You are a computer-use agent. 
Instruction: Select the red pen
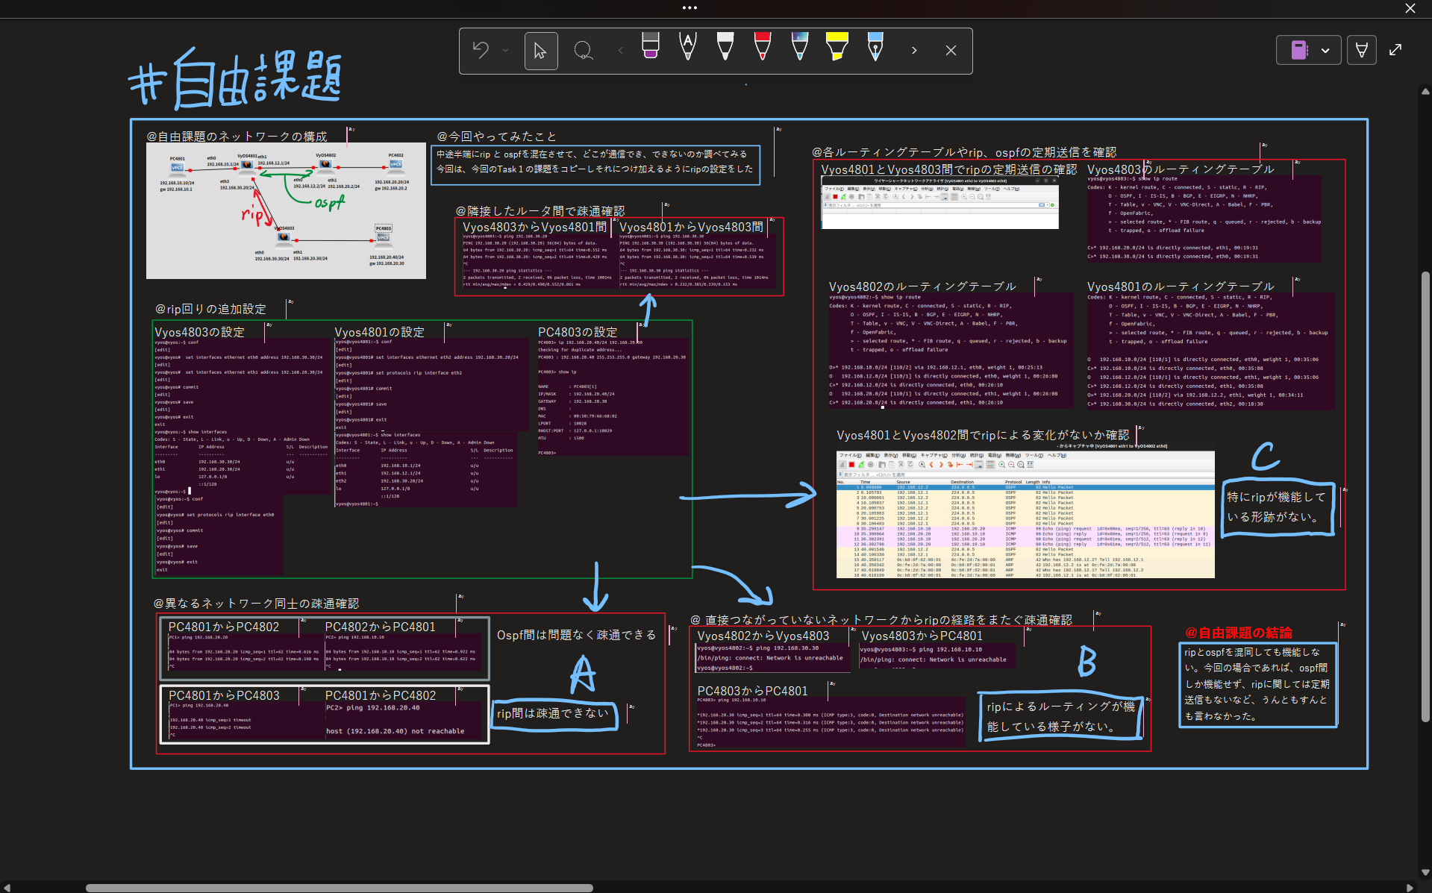(763, 46)
